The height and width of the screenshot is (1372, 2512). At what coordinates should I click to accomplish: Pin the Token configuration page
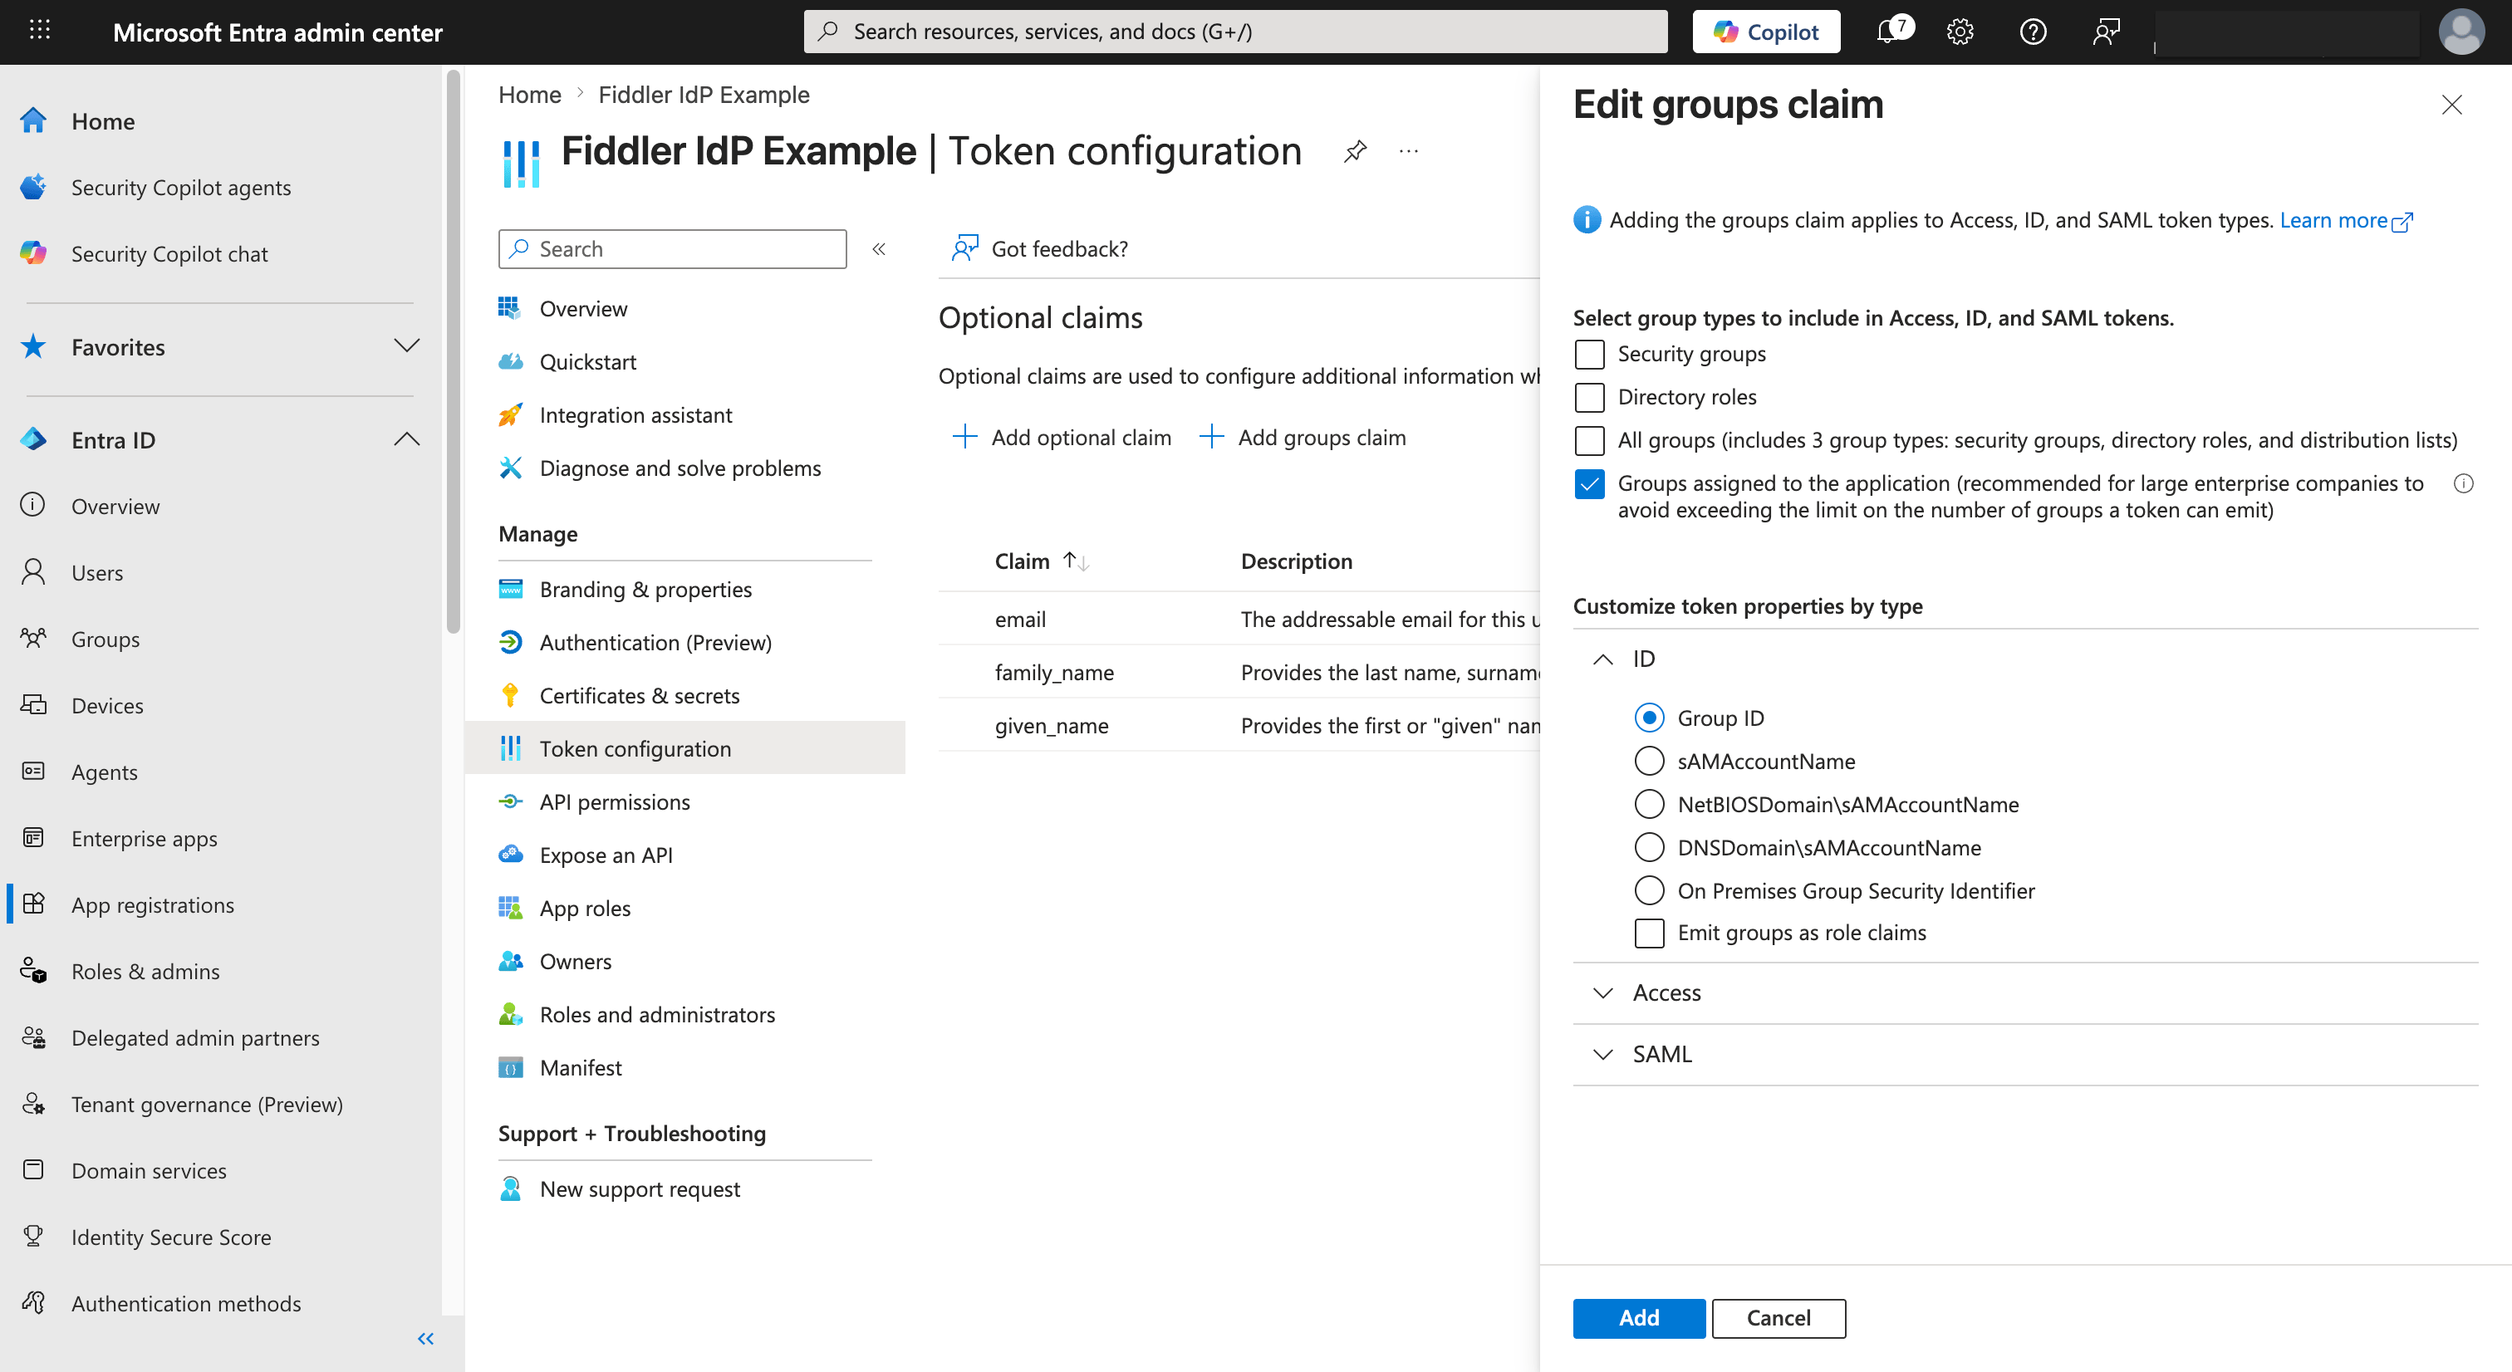[1356, 151]
